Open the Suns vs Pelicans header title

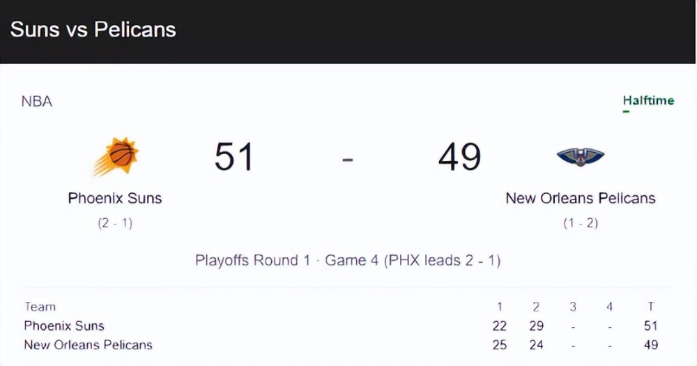tap(93, 29)
